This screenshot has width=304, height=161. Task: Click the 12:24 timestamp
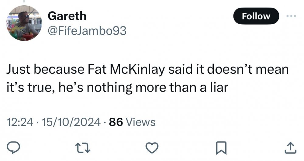click(x=20, y=122)
